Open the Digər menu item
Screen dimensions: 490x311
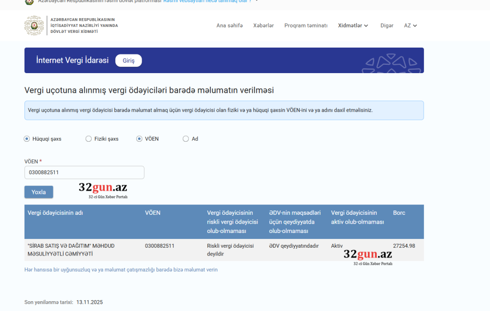387,26
